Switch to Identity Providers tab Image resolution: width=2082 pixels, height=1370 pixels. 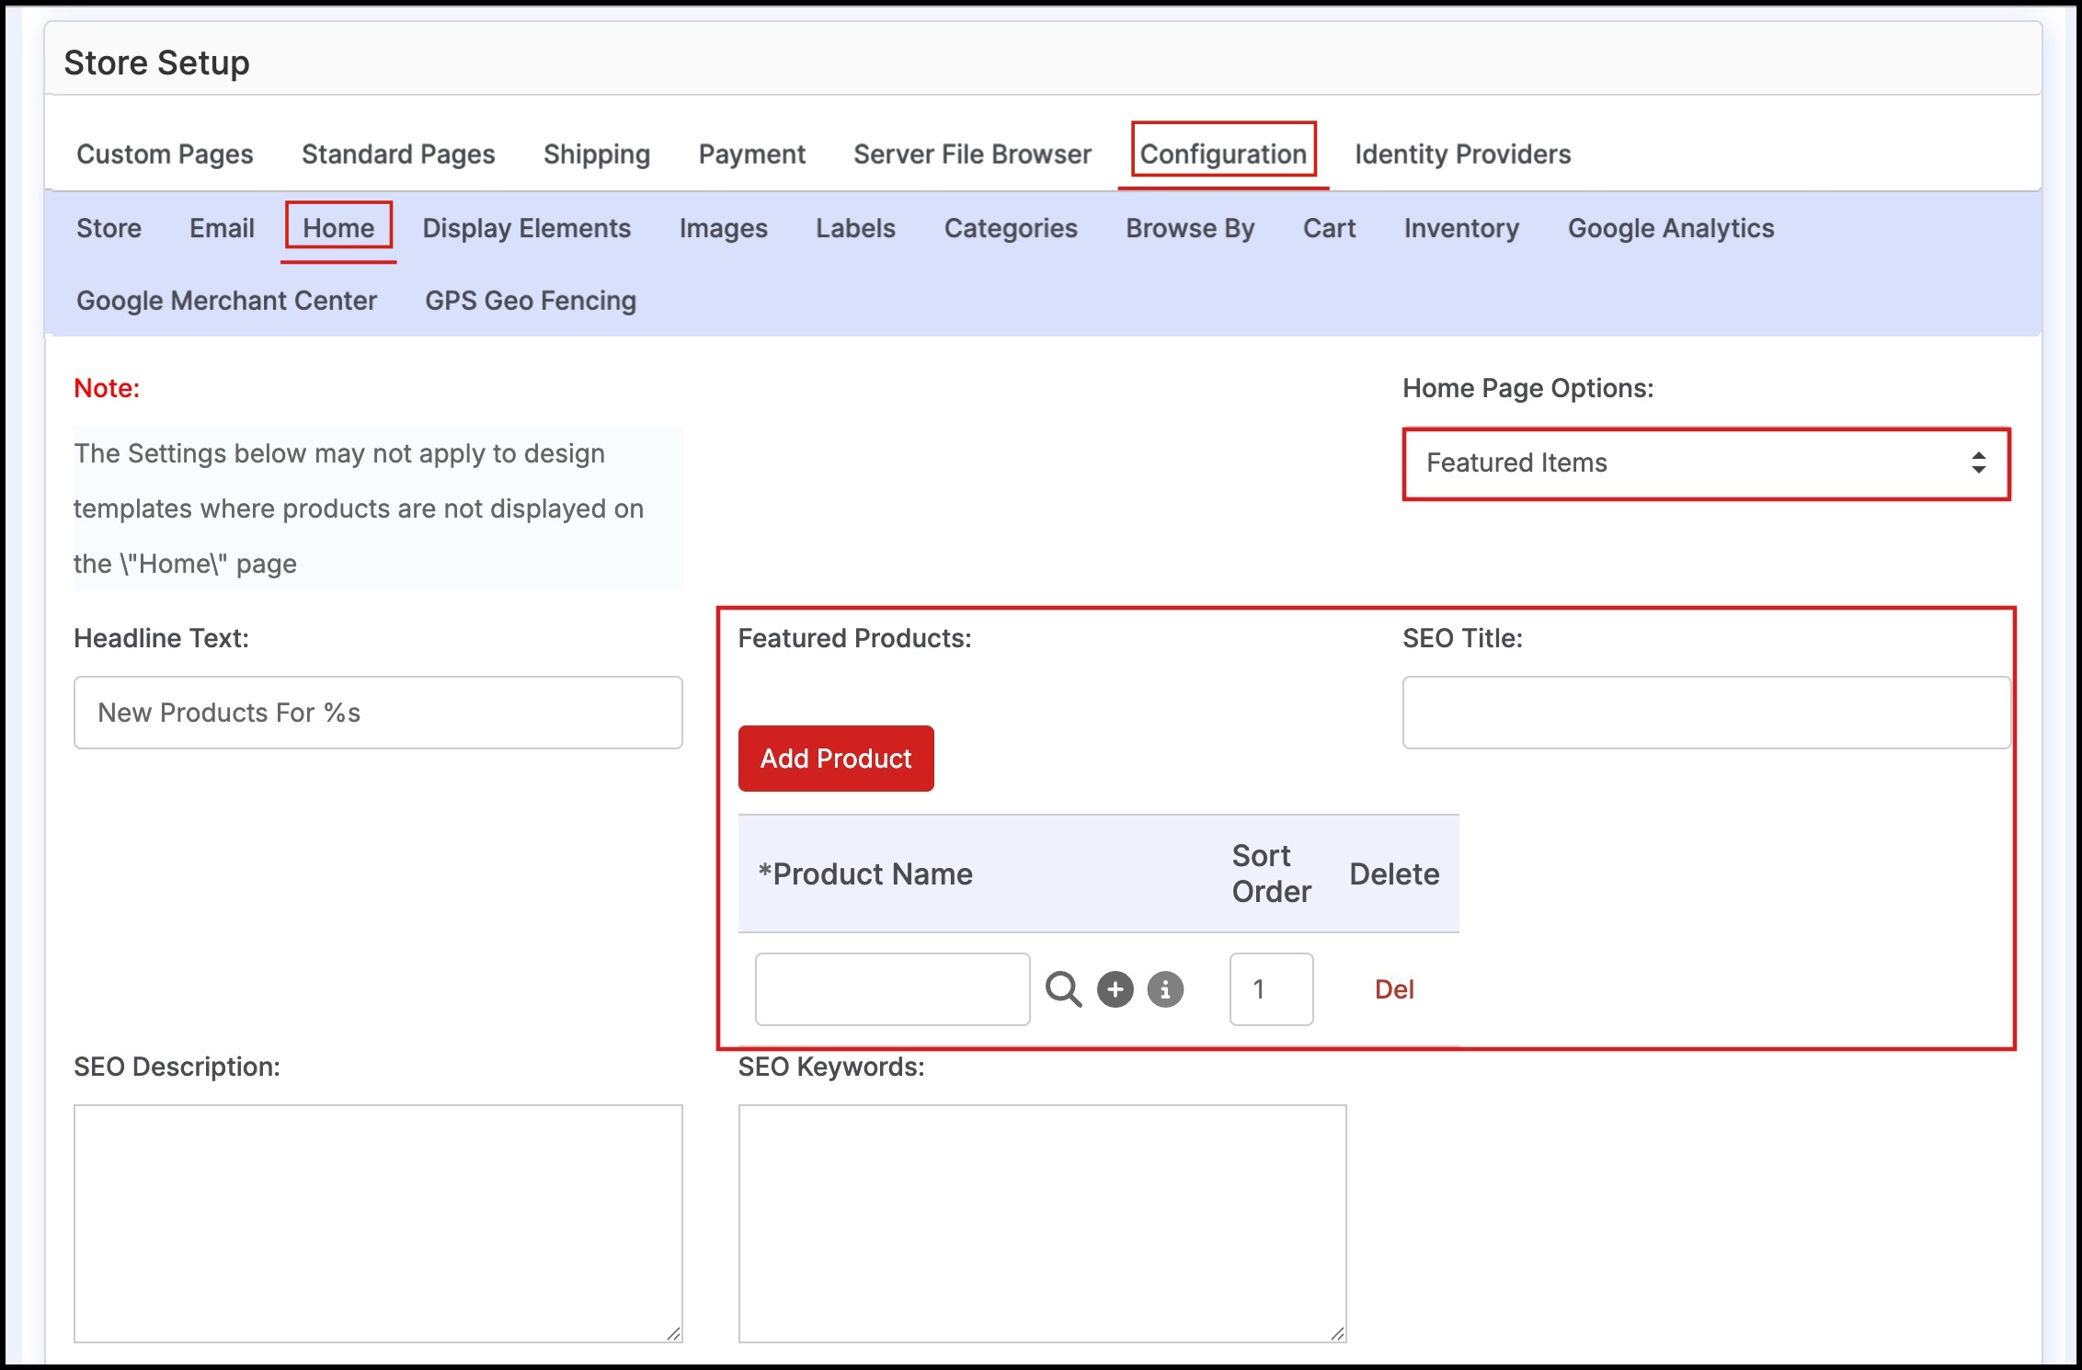1462,154
